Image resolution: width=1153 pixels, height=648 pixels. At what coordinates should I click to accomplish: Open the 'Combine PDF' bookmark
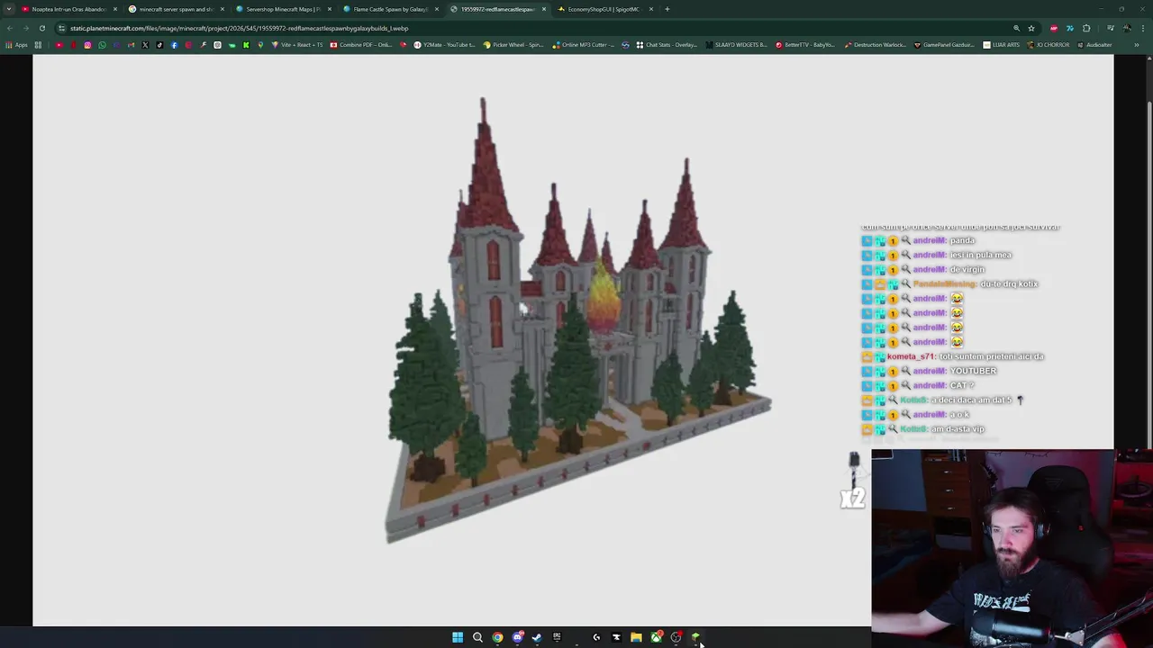360,45
